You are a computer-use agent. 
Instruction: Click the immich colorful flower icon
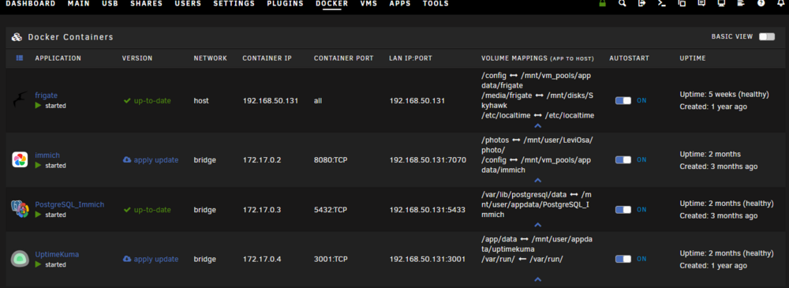tap(20, 159)
